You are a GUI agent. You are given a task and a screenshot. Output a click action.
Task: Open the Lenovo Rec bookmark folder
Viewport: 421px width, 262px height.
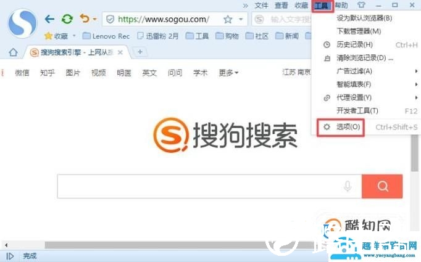(x=106, y=36)
